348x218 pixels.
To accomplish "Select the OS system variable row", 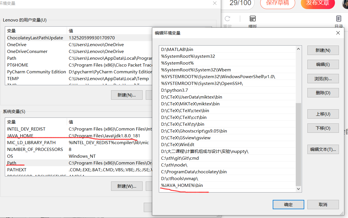I will click(x=79, y=156).
